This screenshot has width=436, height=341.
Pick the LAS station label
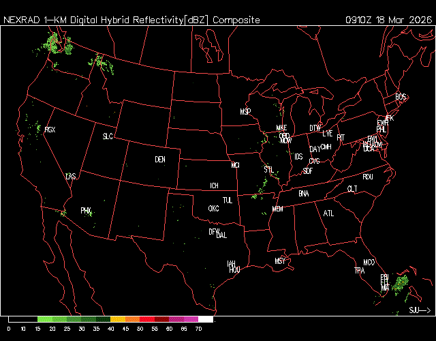tap(71, 177)
